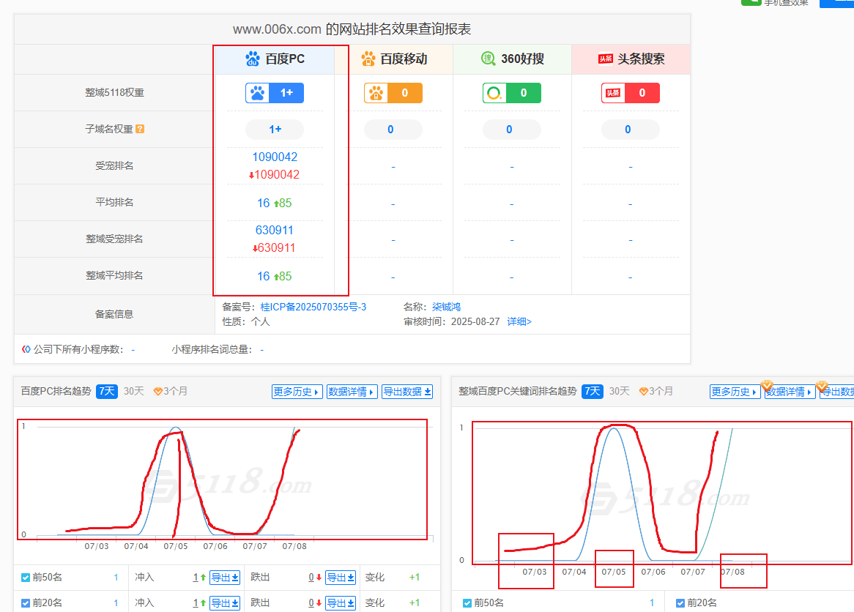854x612 pixels.
Task: Click the 整域5118权重 row label
Action: [x=114, y=93]
